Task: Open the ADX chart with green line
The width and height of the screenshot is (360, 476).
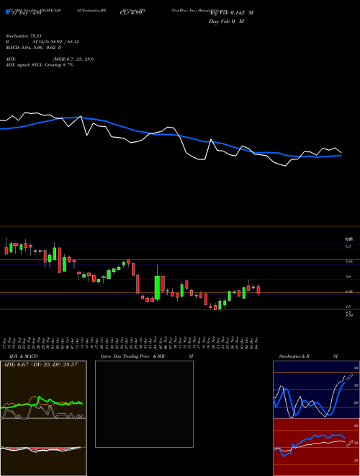Action: (x=43, y=389)
